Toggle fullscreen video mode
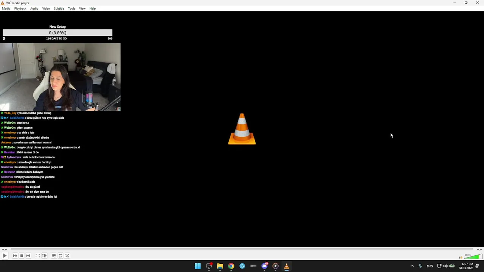This screenshot has width=484, height=272. coord(38,256)
